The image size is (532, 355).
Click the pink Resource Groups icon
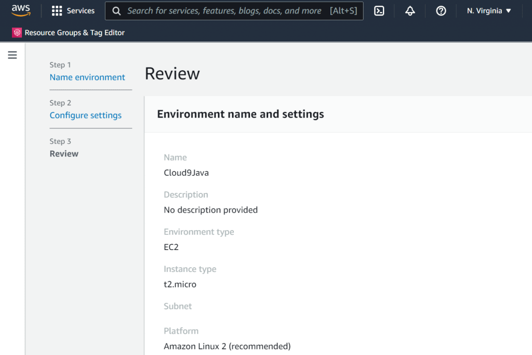point(17,33)
